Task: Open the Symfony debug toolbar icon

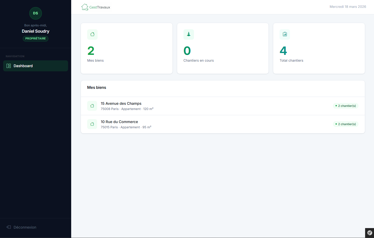Action: click(370, 233)
